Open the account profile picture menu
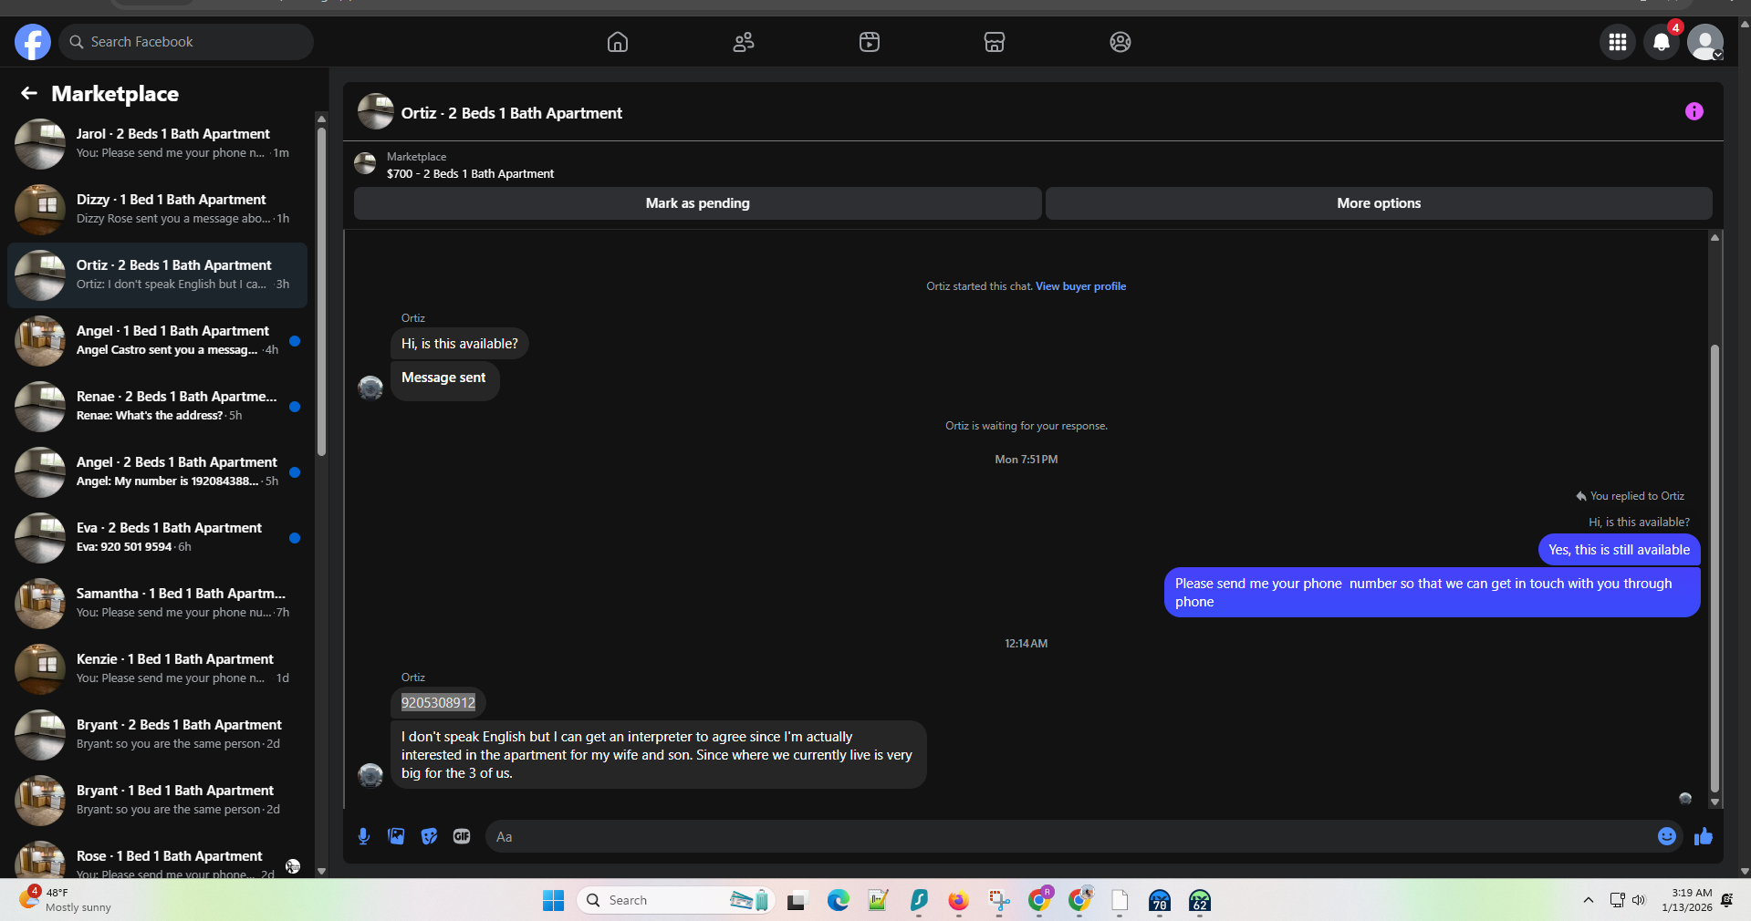Screen dimensions: 1751x921 point(1705,42)
